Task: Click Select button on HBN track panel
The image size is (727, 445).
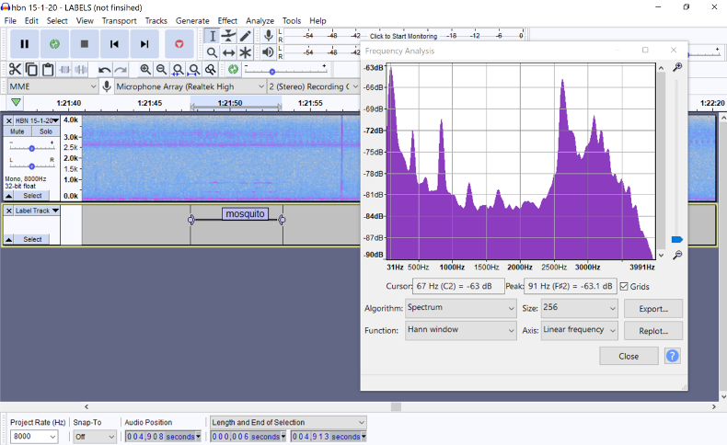Action: point(32,196)
